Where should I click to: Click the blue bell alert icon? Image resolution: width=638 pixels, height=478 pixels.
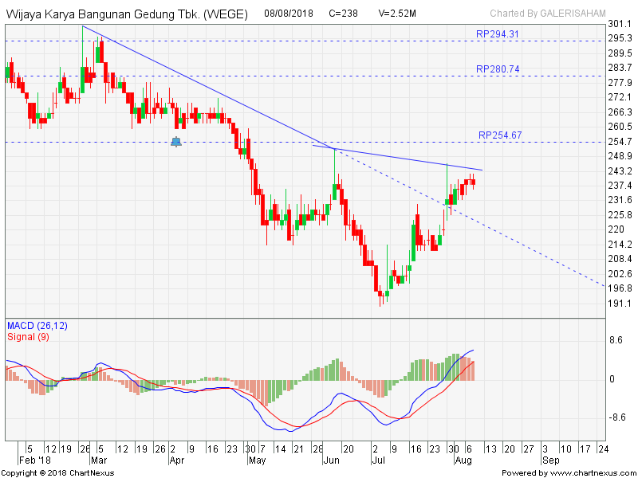click(x=176, y=142)
